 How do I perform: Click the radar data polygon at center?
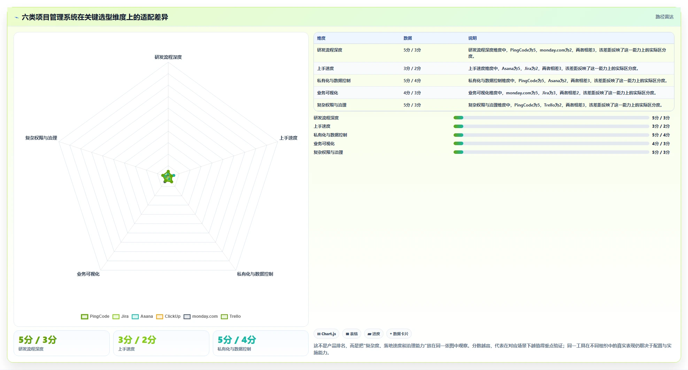tap(168, 177)
